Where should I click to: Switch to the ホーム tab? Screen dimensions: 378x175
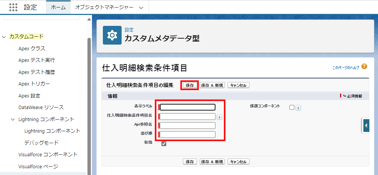coord(58,7)
